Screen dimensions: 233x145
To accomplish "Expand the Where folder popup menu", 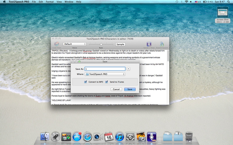I will click(105, 74).
